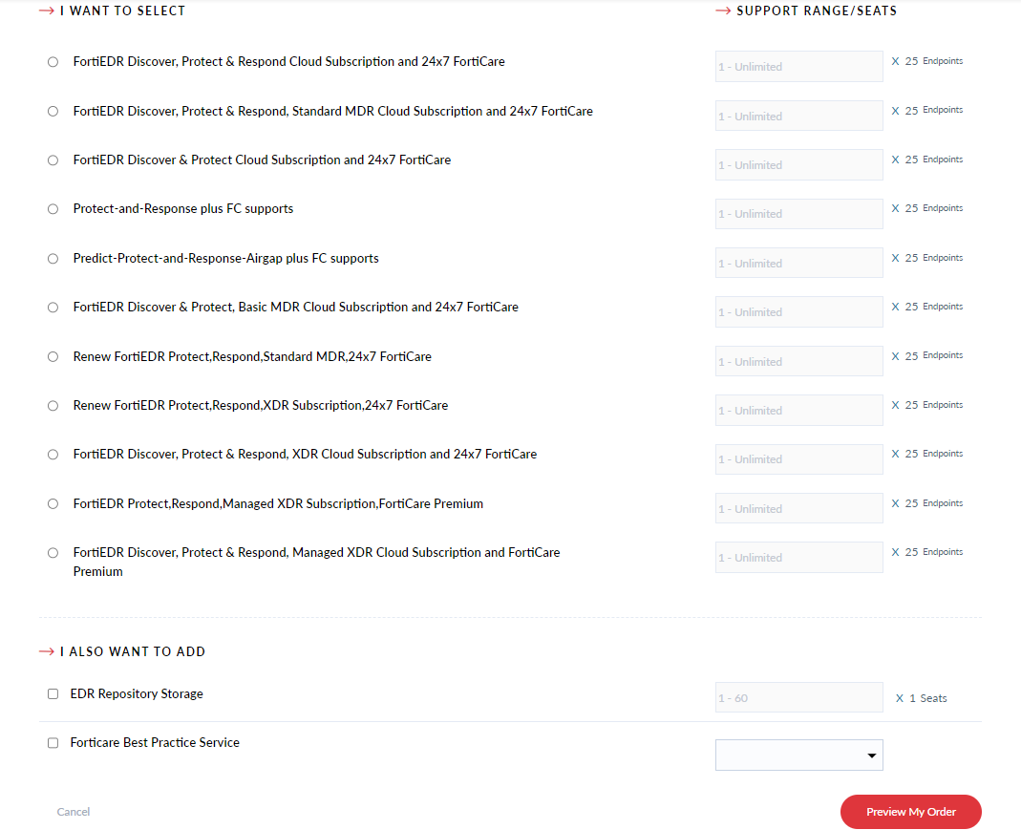Pick the Standard MDR Cloud Subscription option
The width and height of the screenshot is (1021, 830).
[53, 111]
